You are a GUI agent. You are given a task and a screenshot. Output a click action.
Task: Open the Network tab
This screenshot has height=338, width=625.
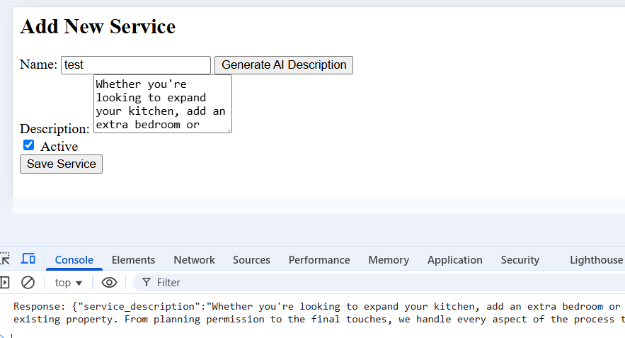click(x=194, y=260)
